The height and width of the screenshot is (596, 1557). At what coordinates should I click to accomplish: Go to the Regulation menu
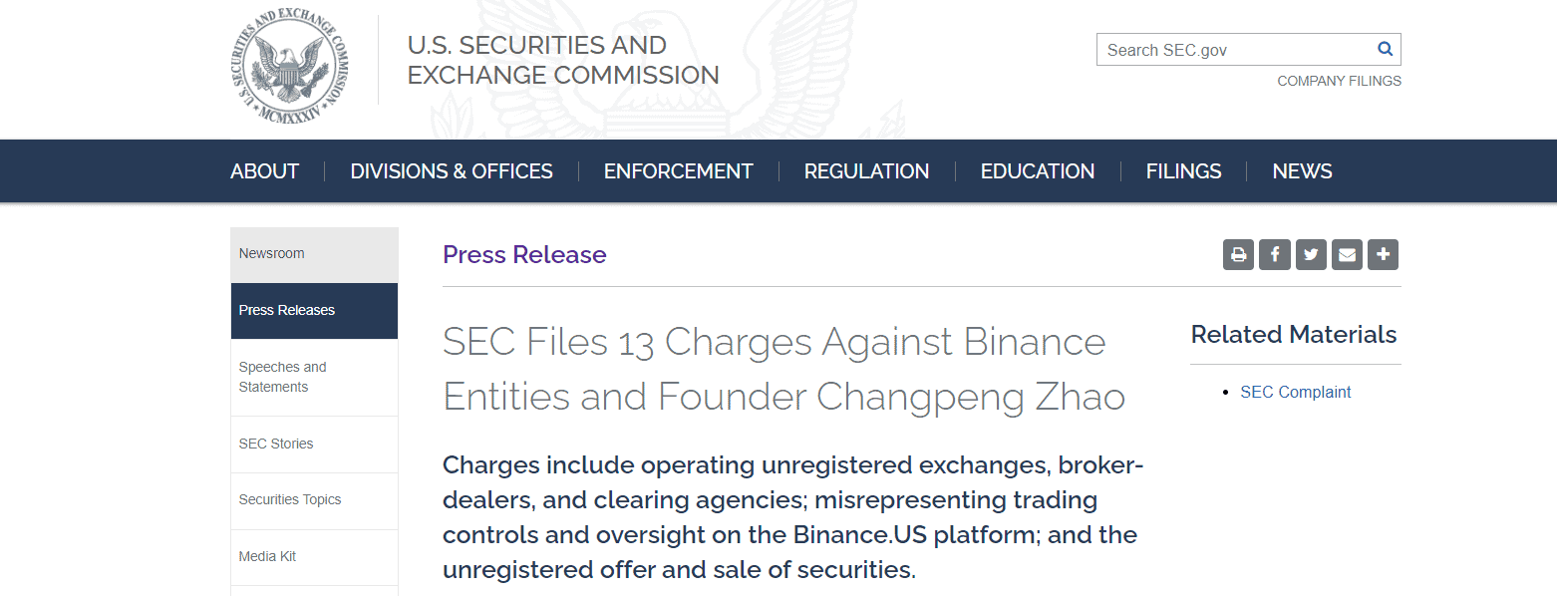click(866, 171)
